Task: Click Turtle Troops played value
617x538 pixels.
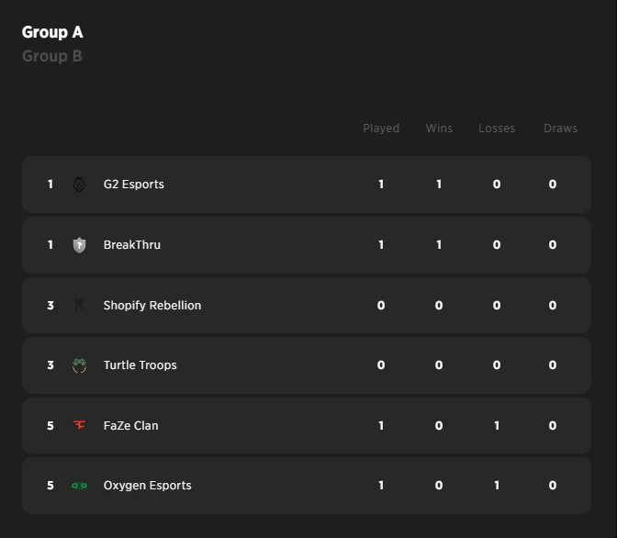Action: click(381, 365)
